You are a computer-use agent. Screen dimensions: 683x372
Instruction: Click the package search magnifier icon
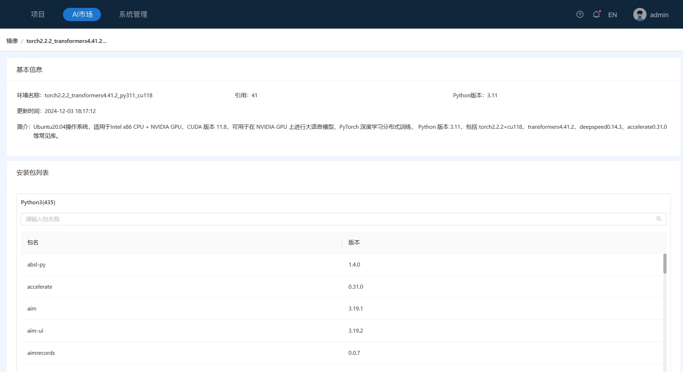(x=659, y=219)
